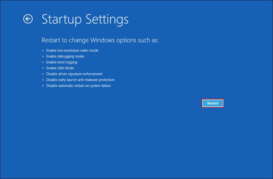Click the bullet before Enable low-resolution video mode
The height and width of the screenshot is (179, 273).
[43, 50]
